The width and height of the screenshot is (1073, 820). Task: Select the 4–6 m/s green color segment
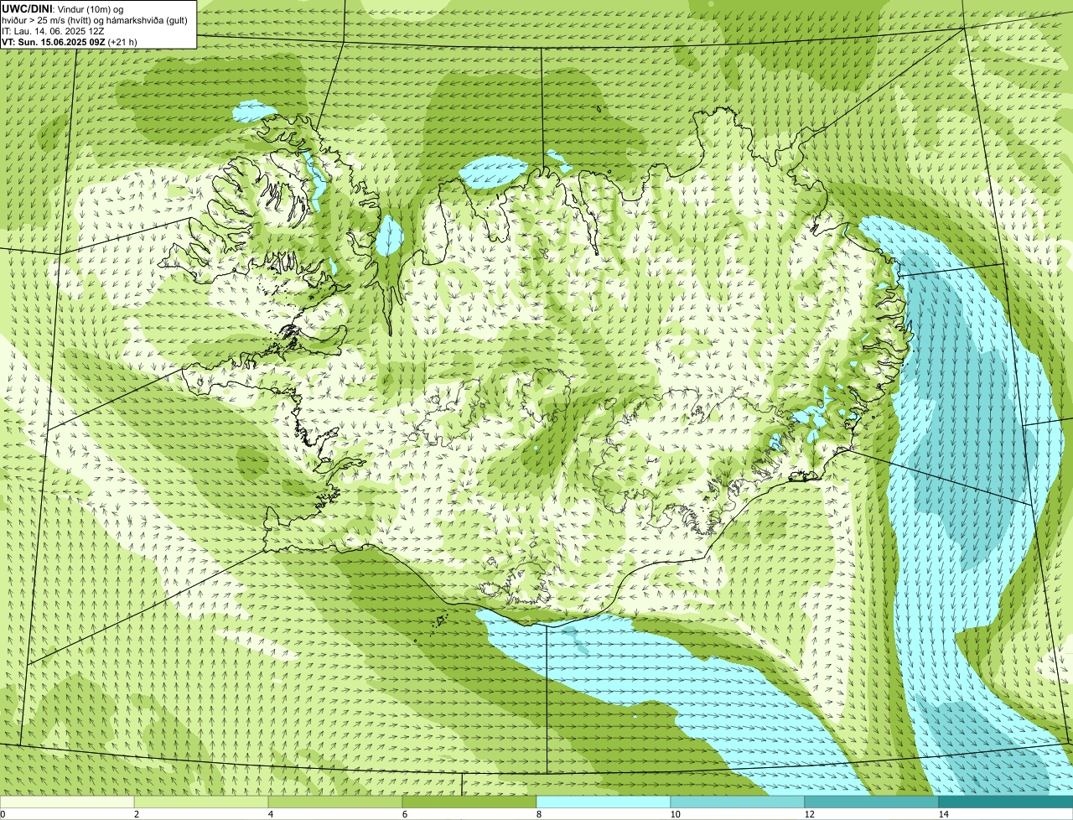(x=335, y=802)
